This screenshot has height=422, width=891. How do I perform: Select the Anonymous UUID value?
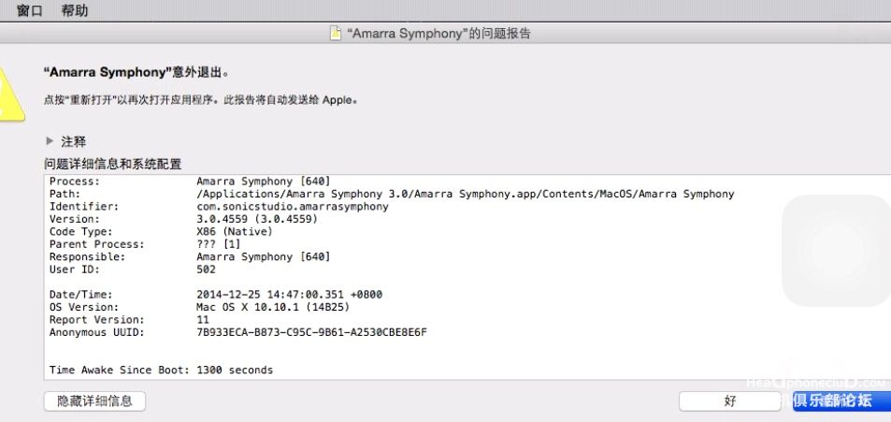[x=311, y=332]
